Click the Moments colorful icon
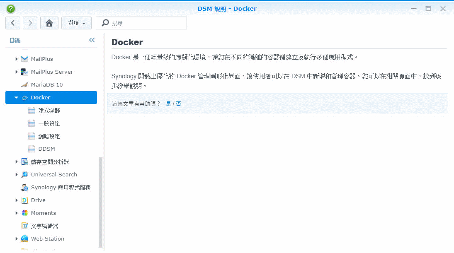The width and height of the screenshot is (454, 253). coord(24,213)
